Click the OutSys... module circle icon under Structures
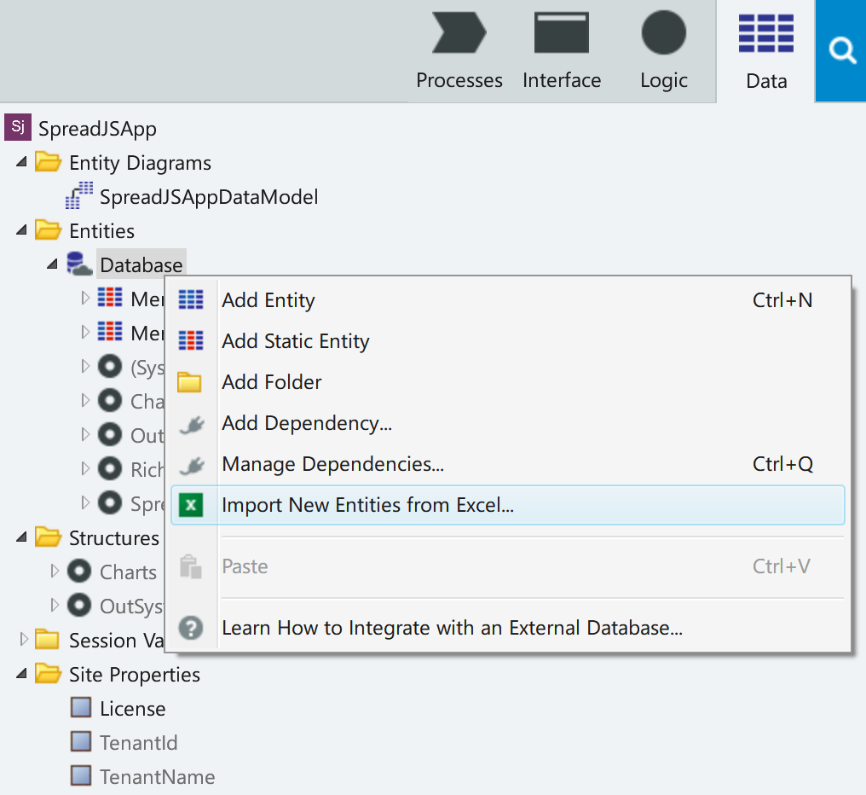This screenshot has width=866, height=795. [79, 605]
